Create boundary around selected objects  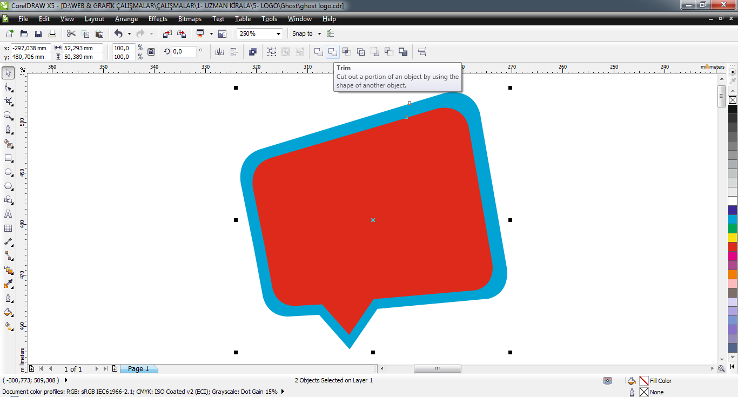click(x=403, y=52)
